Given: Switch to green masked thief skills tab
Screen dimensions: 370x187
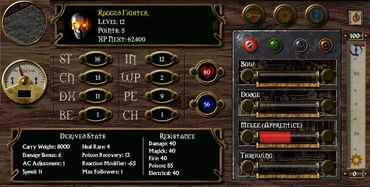Looking at the screenshot, I should tap(275, 45).
